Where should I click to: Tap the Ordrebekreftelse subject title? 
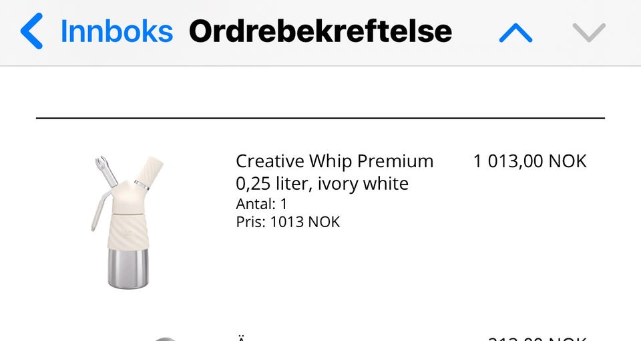320,31
